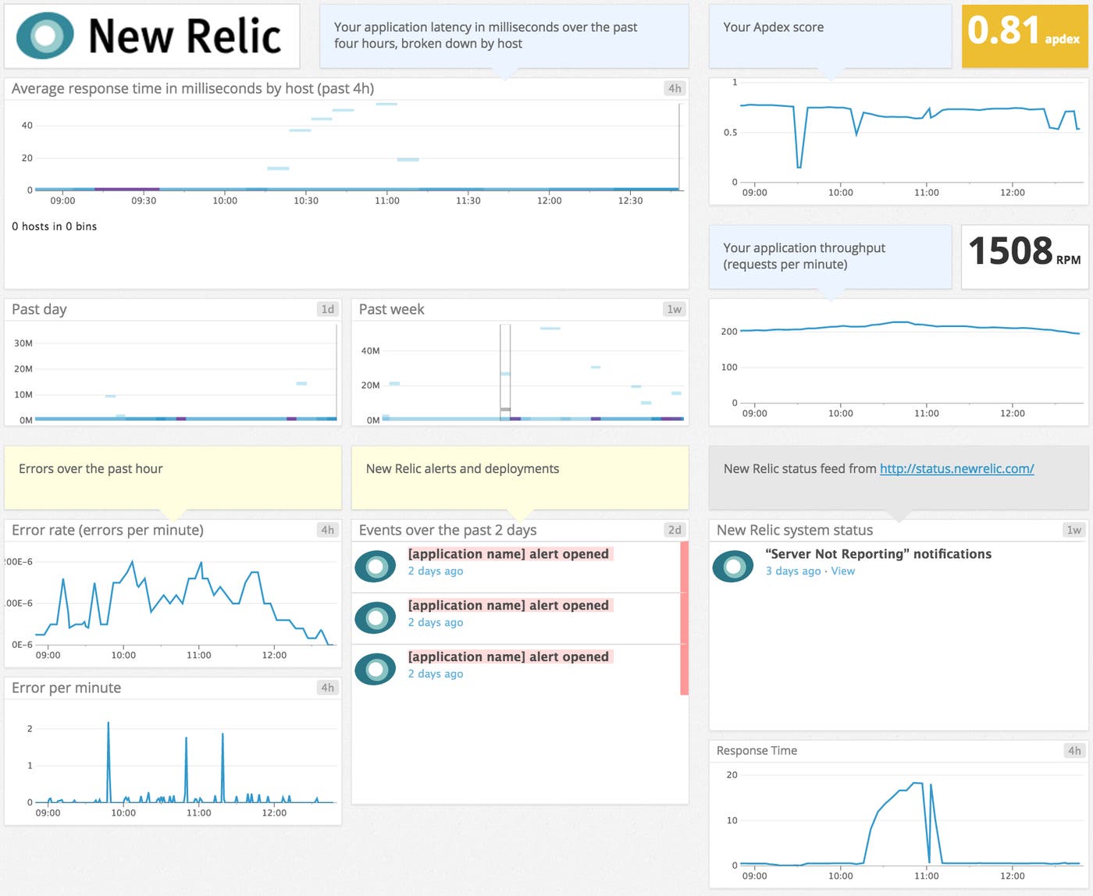Click purple segment on the average response time heatmap
Viewport: 1093px width, 896px height.
tap(127, 189)
